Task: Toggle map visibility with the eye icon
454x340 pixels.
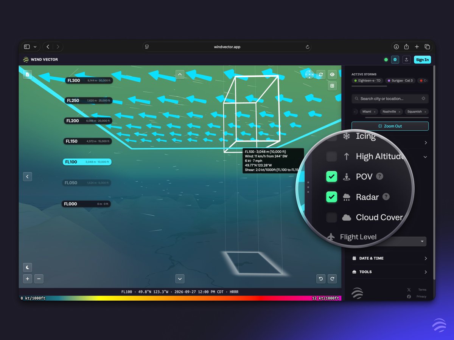Action: [x=332, y=74]
